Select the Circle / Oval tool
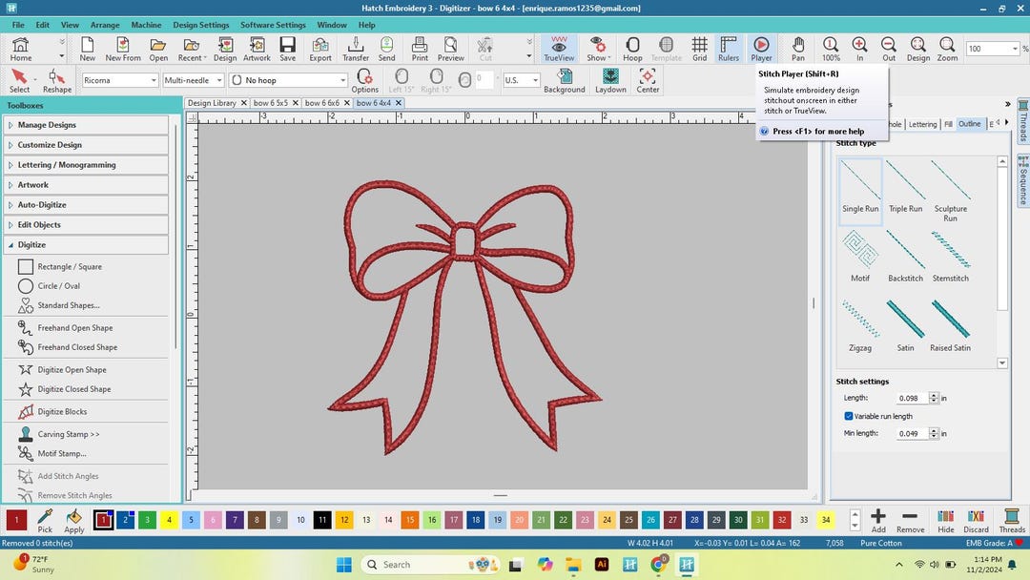The height and width of the screenshot is (580, 1030). click(55, 285)
